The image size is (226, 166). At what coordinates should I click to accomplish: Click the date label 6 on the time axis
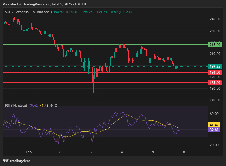(184, 152)
